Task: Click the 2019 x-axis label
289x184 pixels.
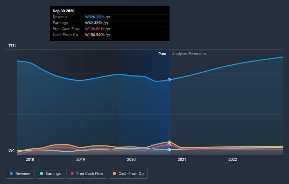Action: [x=81, y=159]
